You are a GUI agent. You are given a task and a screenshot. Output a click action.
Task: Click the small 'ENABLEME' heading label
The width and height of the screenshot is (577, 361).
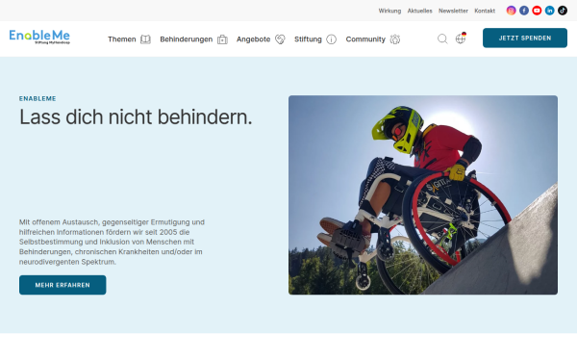[38, 99]
